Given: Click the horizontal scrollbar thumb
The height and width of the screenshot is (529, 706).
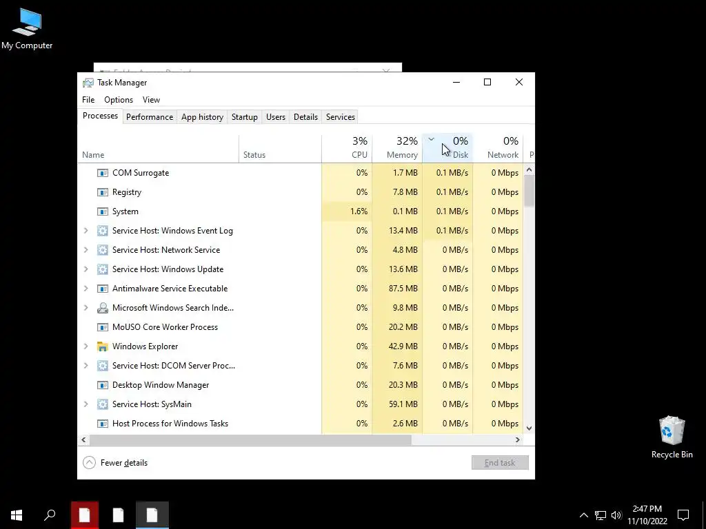Looking at the screenshot, I should (250, 440).
